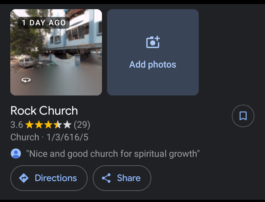Click the 360° rotate icon on the photo
265x202 pixels.
26,80
